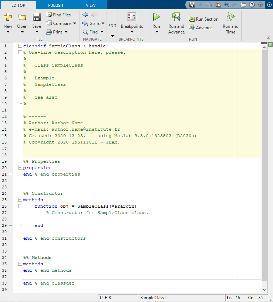This screenshot has height=302, width=273.
Task: Click the Run and Advance icon
Action: 176,17
